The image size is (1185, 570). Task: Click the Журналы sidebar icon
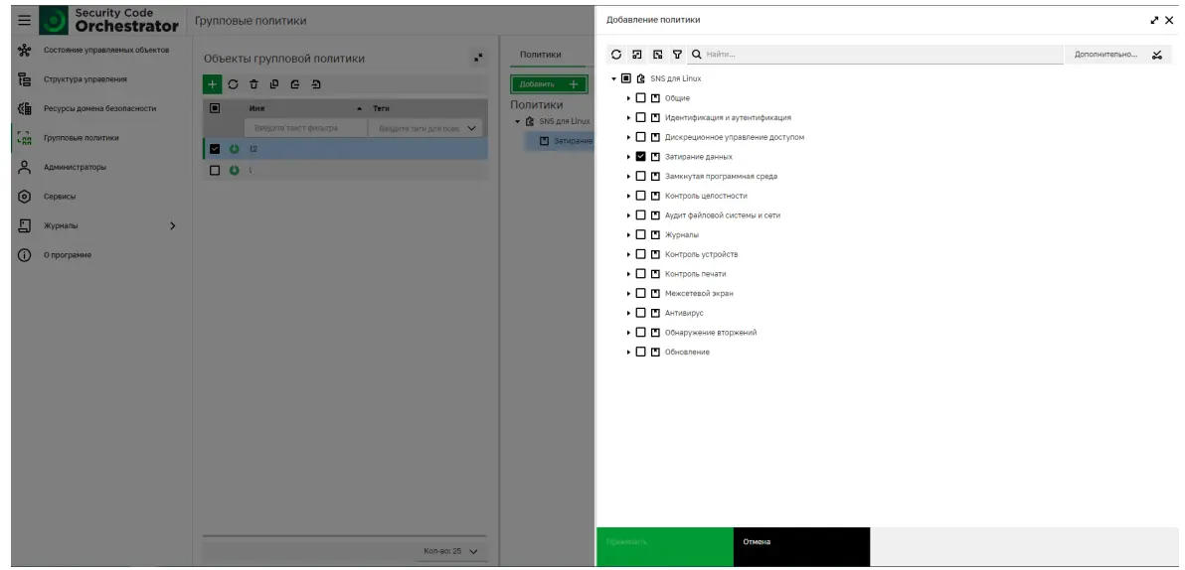pyautogui.click(x=24, y=225)
